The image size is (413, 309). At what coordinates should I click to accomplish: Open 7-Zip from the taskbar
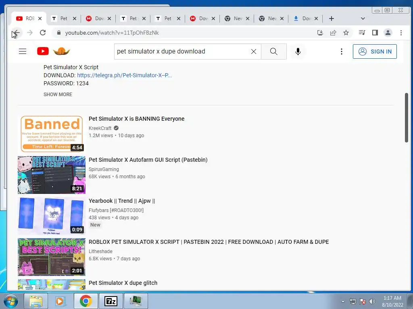111,301
